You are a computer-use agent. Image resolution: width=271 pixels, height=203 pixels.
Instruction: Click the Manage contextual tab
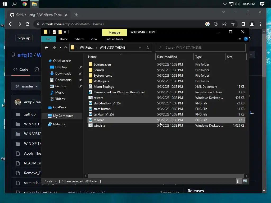114,33
